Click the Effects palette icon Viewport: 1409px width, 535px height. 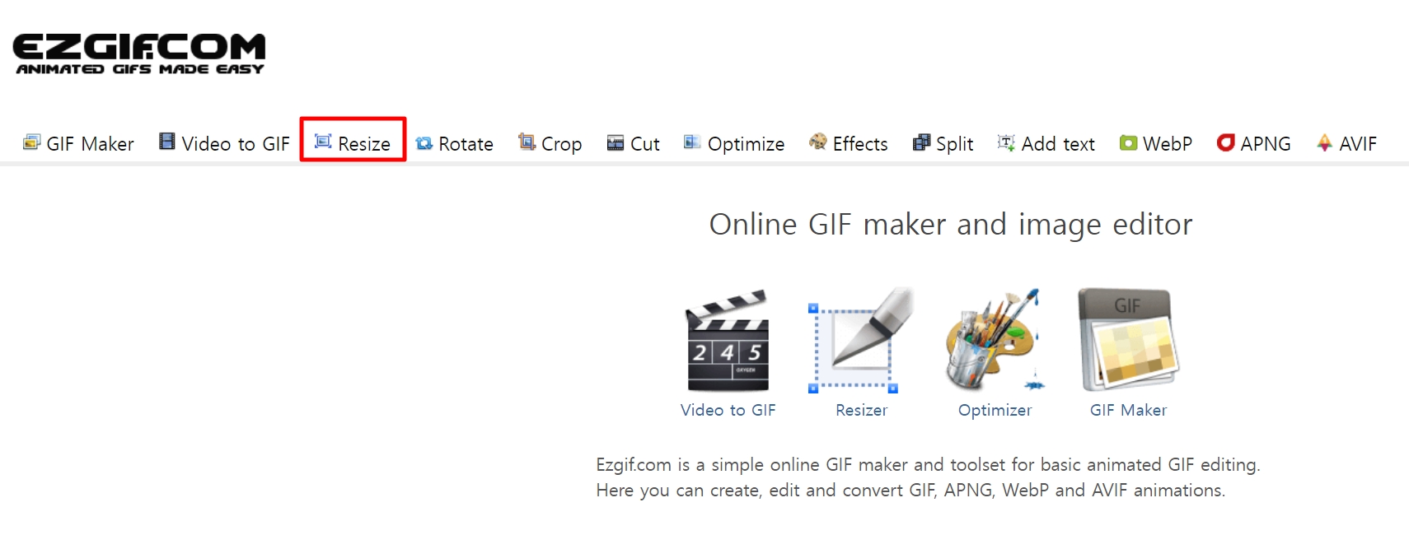coord(818,142)
